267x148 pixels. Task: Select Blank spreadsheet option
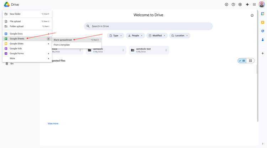[x=77, y=40]
